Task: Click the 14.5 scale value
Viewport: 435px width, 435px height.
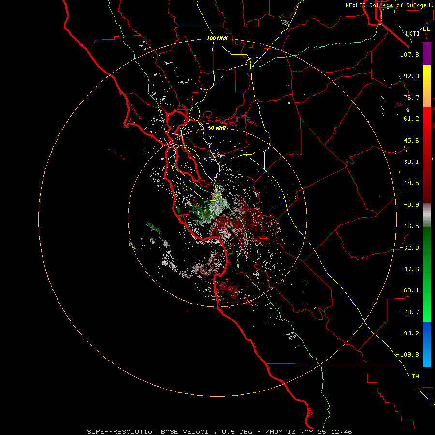Action: (411, 183)
